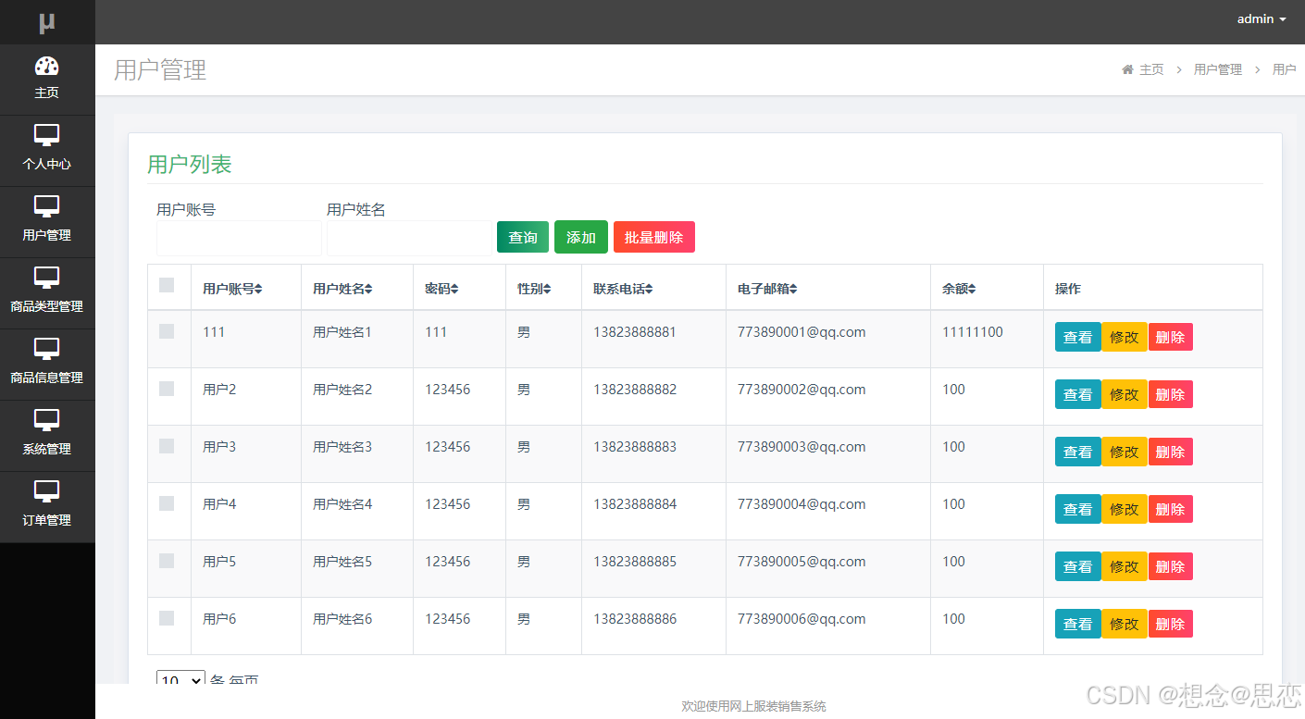Image resolution: width=1305 pixels, height=719 pixels.
Task: Click the 用户管理 monitor icon
Action: tap(47, 207)
